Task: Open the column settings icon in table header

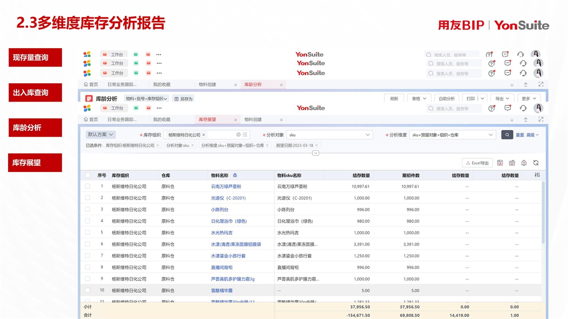Action: pos(537,175)
